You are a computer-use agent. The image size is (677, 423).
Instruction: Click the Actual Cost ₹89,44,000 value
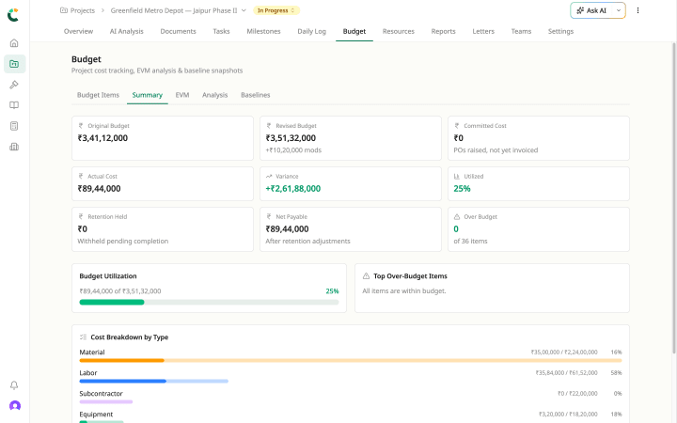99,189
